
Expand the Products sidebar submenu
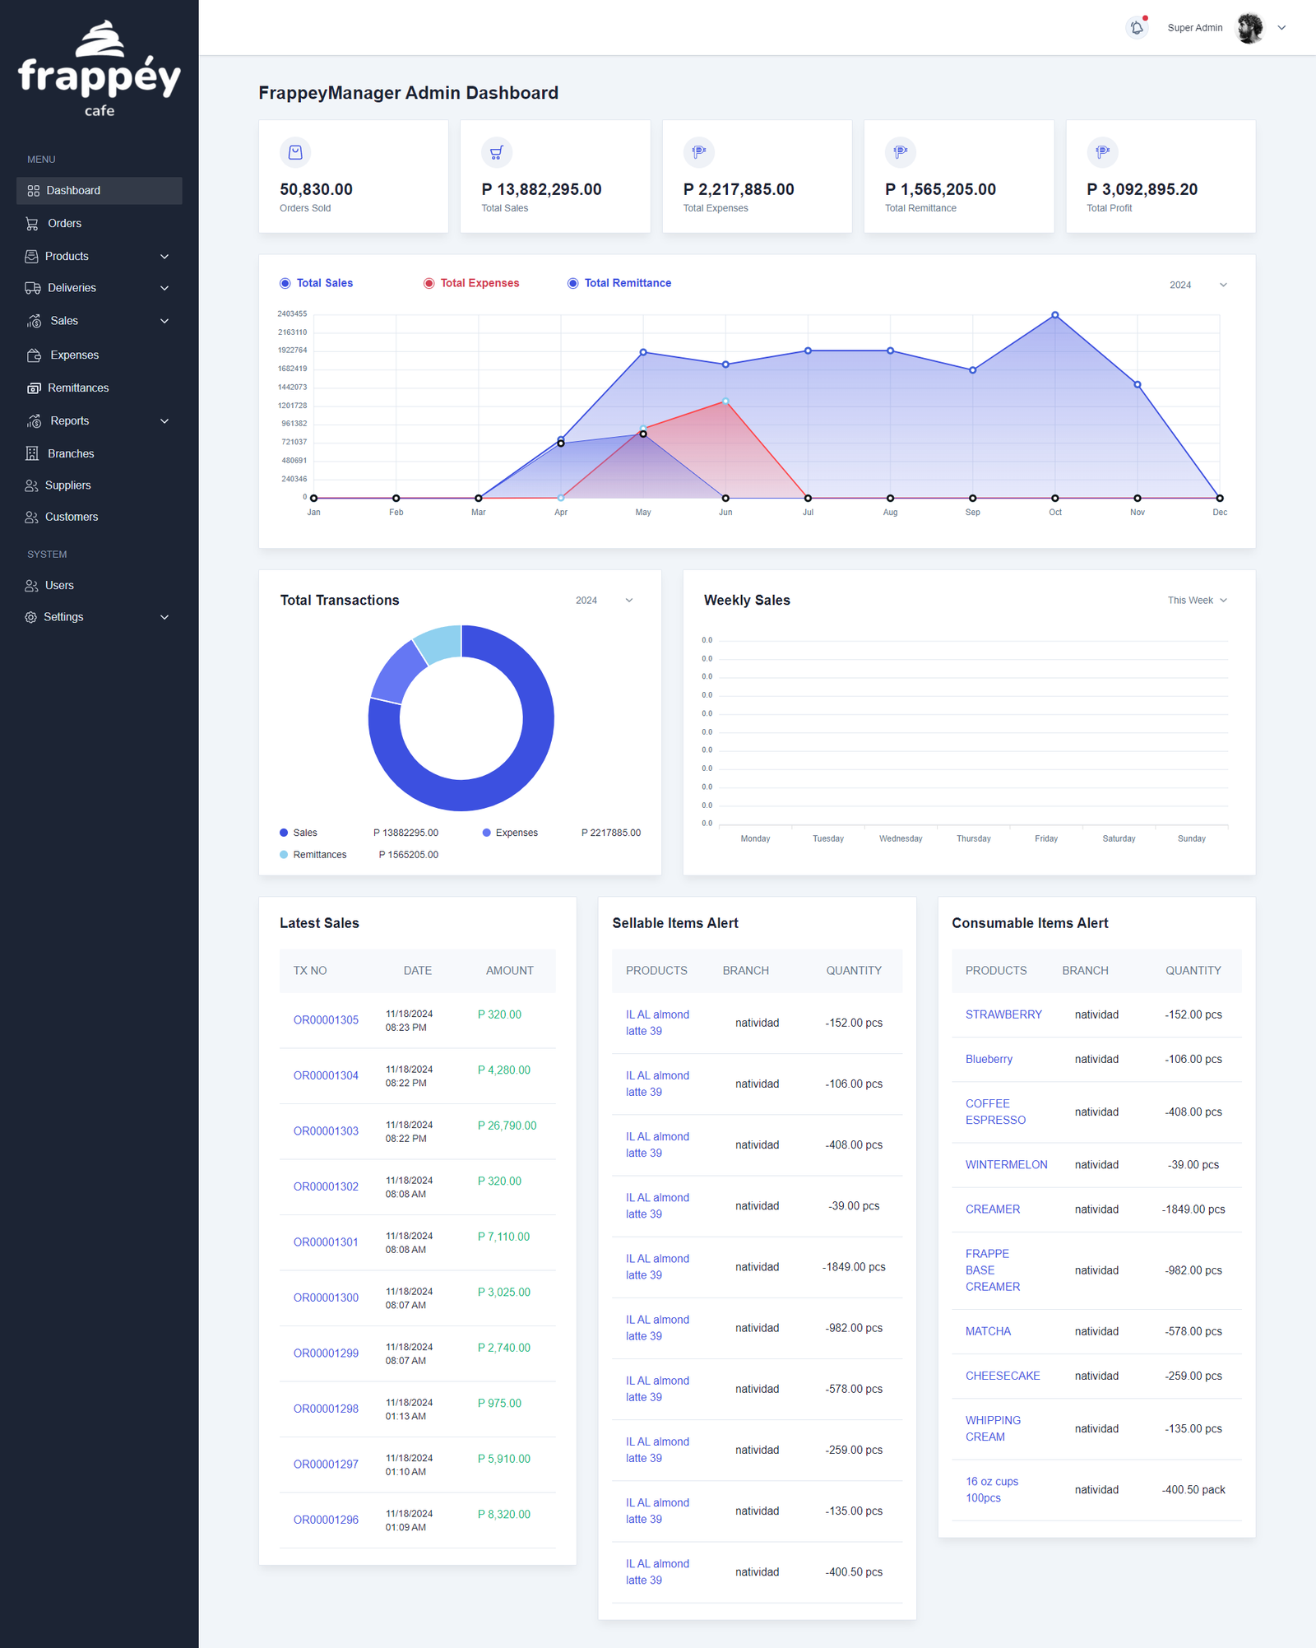click(99, 256)
